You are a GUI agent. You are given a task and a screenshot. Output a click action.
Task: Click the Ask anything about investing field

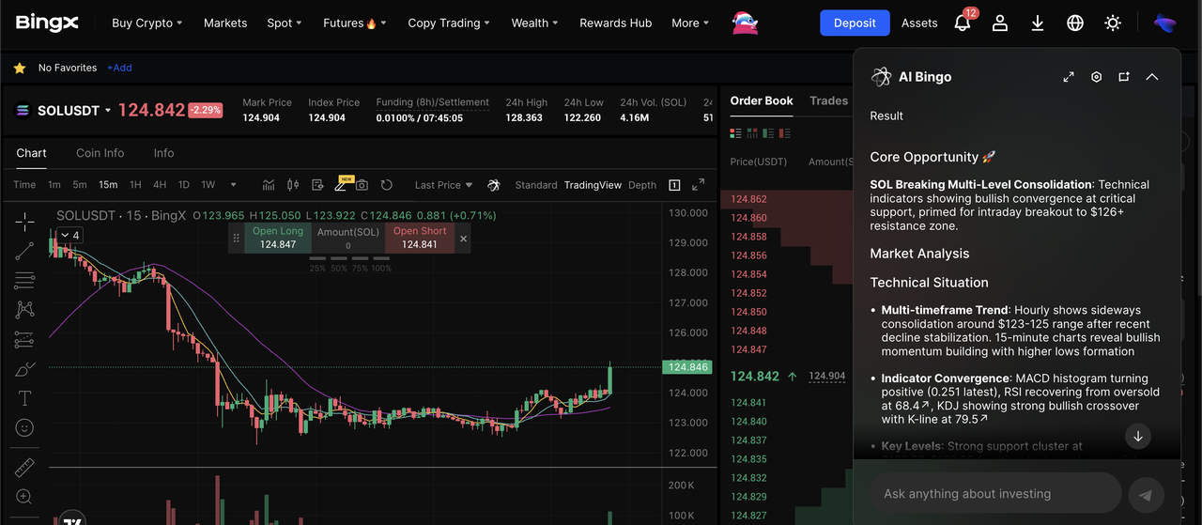tap(995, 494)
